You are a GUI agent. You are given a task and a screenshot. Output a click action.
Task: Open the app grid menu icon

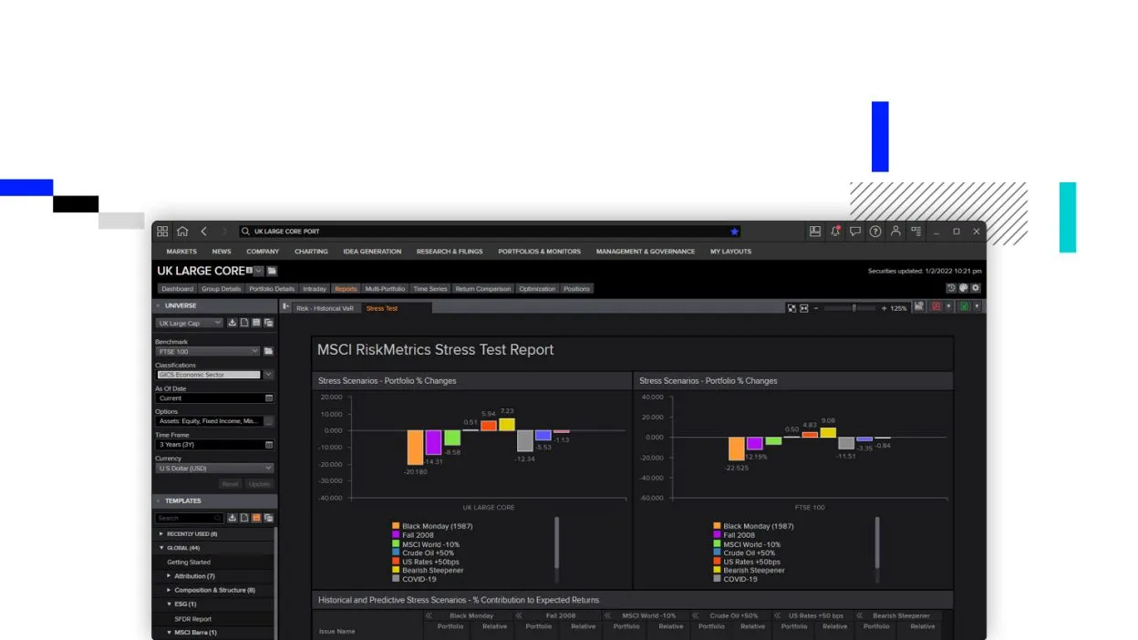162,232
